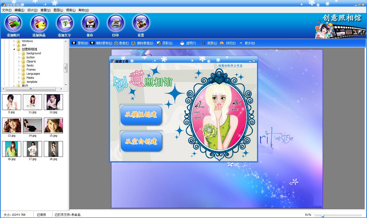Select the template folder in tree
This screenshot has width=367, height=218.
[32, 82]
